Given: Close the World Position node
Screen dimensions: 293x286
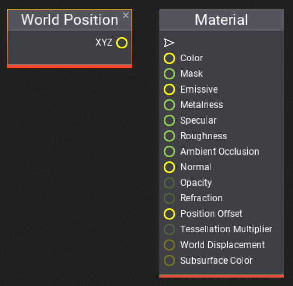Looking at the screenshot, I should click(126, 16).
